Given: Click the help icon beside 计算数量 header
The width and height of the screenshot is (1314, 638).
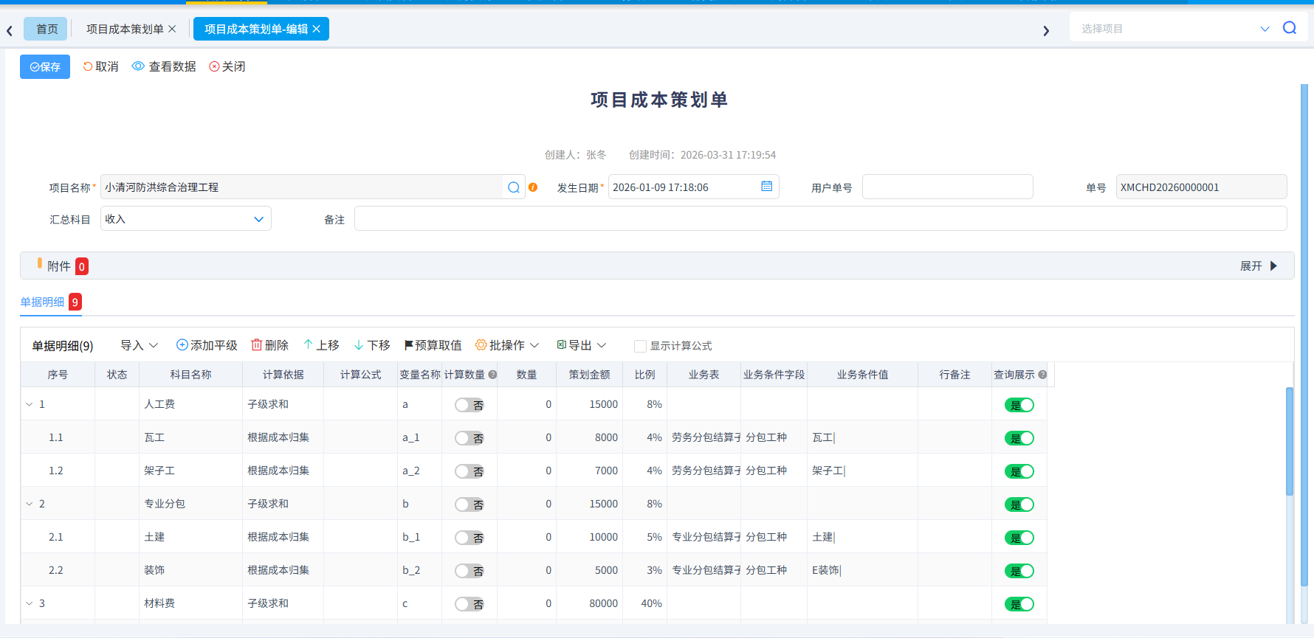Looking at the screenshot, I should pyautogui.click(x=492, y=375).
